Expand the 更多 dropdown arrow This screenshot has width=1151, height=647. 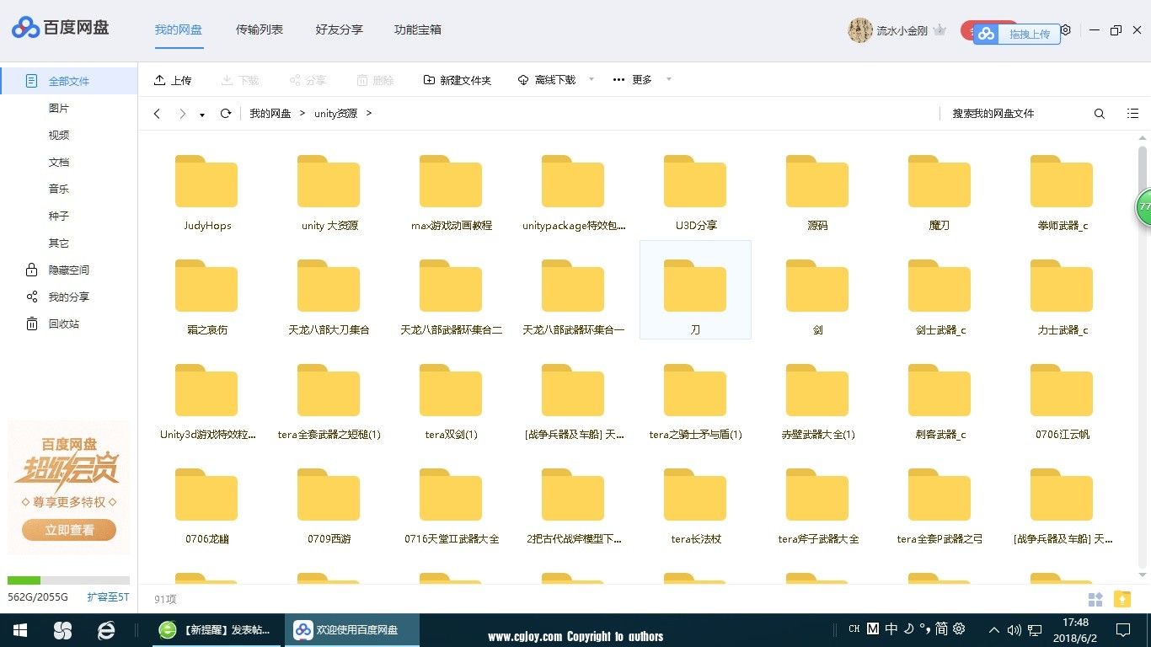point(669,80)
